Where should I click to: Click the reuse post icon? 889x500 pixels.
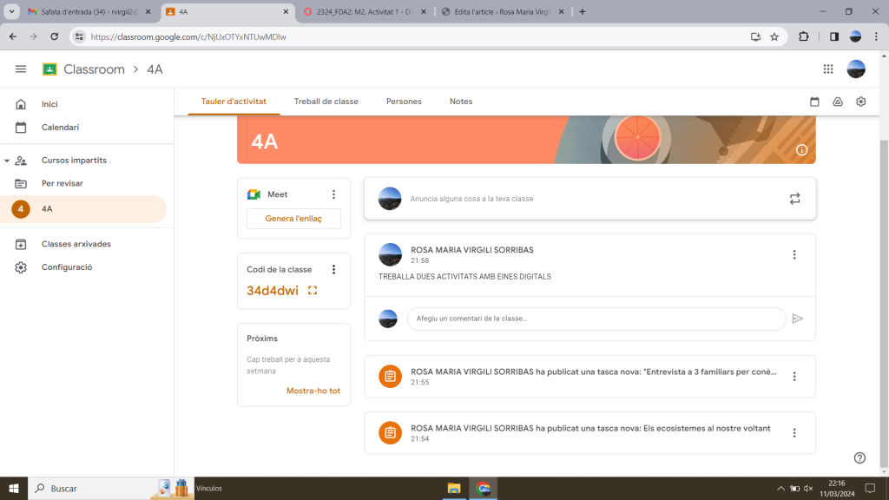click(794, 199)
